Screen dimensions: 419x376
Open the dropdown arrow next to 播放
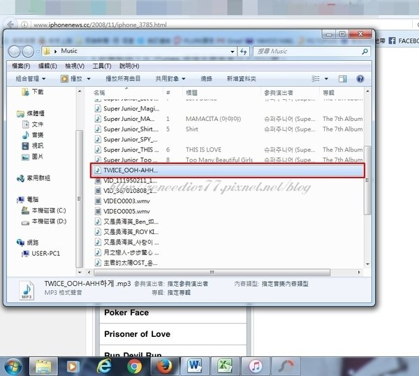pyautogui.click(x=89, y=79)
